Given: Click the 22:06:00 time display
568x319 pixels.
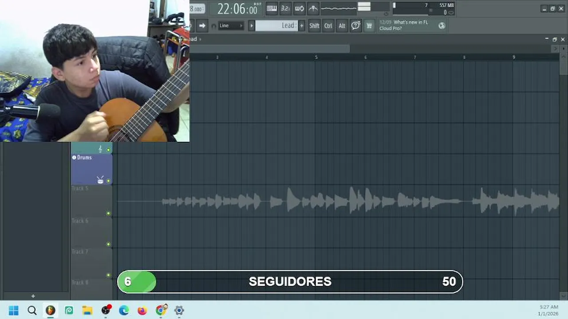Looking at the screenshot, I should pyautogui.click(x=237, y=9).
